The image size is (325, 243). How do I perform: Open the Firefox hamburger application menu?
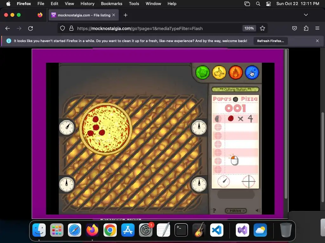317,28
